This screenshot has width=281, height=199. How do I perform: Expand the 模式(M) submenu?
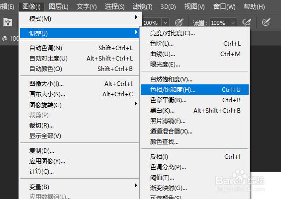(80, 18)
